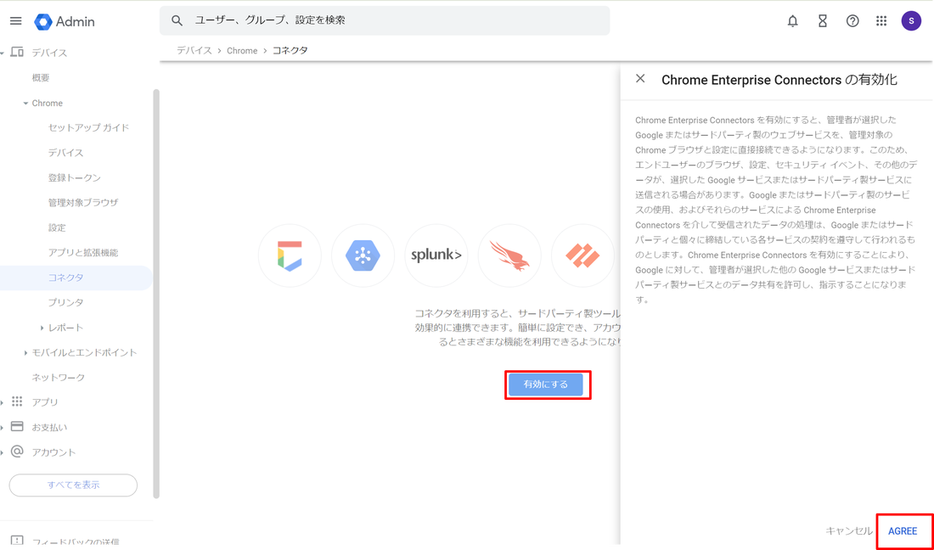Expand the アカウント section arrow

coord(3,452)
